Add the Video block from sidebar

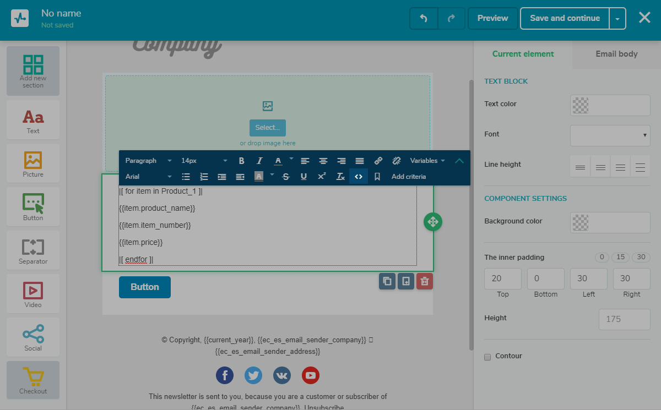pyautogui.click(x=33, y=294)
